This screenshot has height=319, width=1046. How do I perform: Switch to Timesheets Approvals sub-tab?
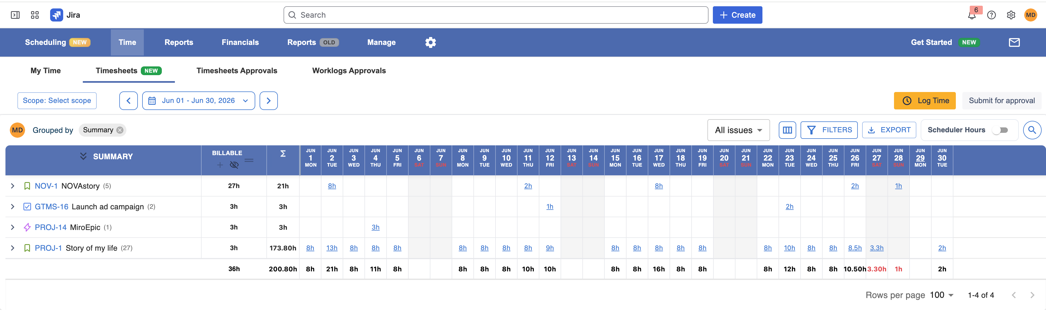pyautogui.click(x=237, y=70)
